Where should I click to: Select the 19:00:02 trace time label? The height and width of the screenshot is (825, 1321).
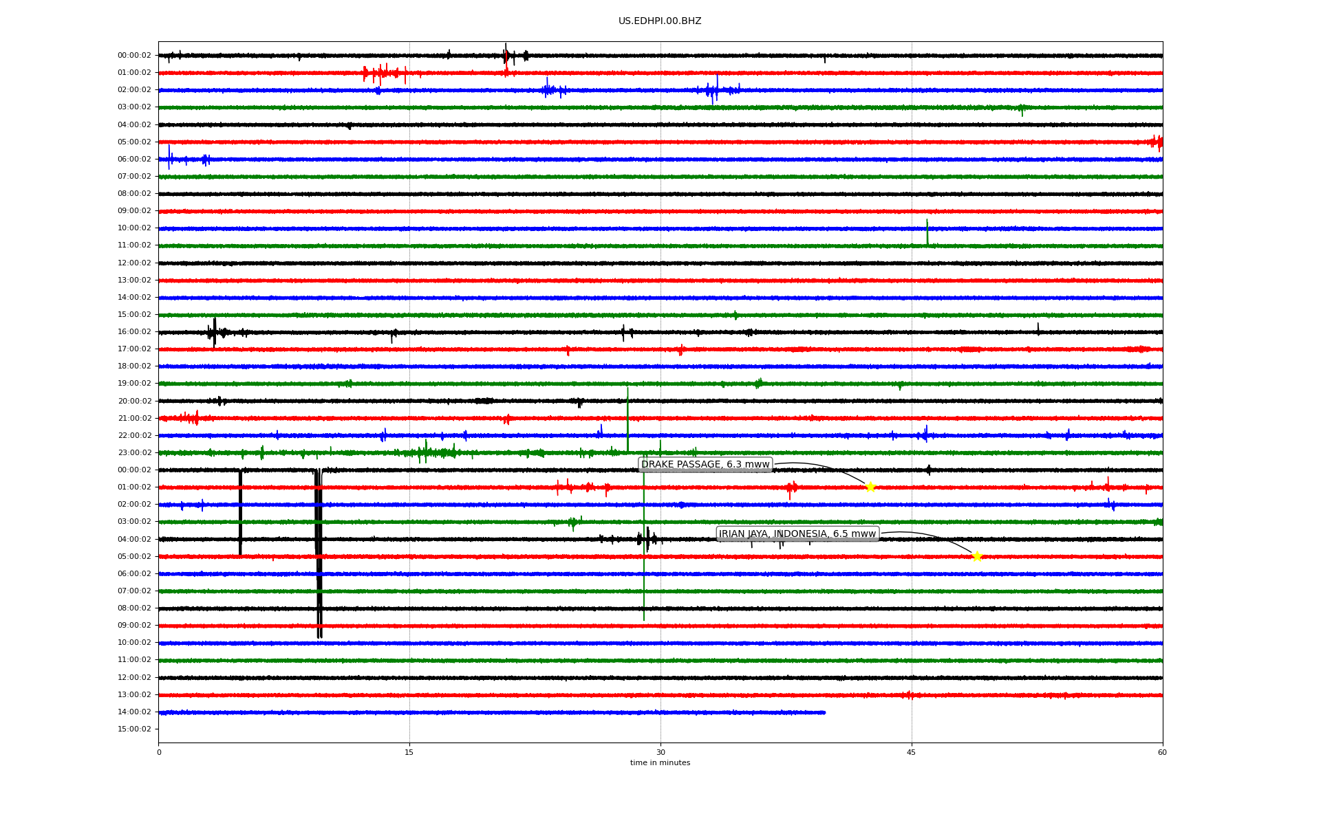pos(134,384)
